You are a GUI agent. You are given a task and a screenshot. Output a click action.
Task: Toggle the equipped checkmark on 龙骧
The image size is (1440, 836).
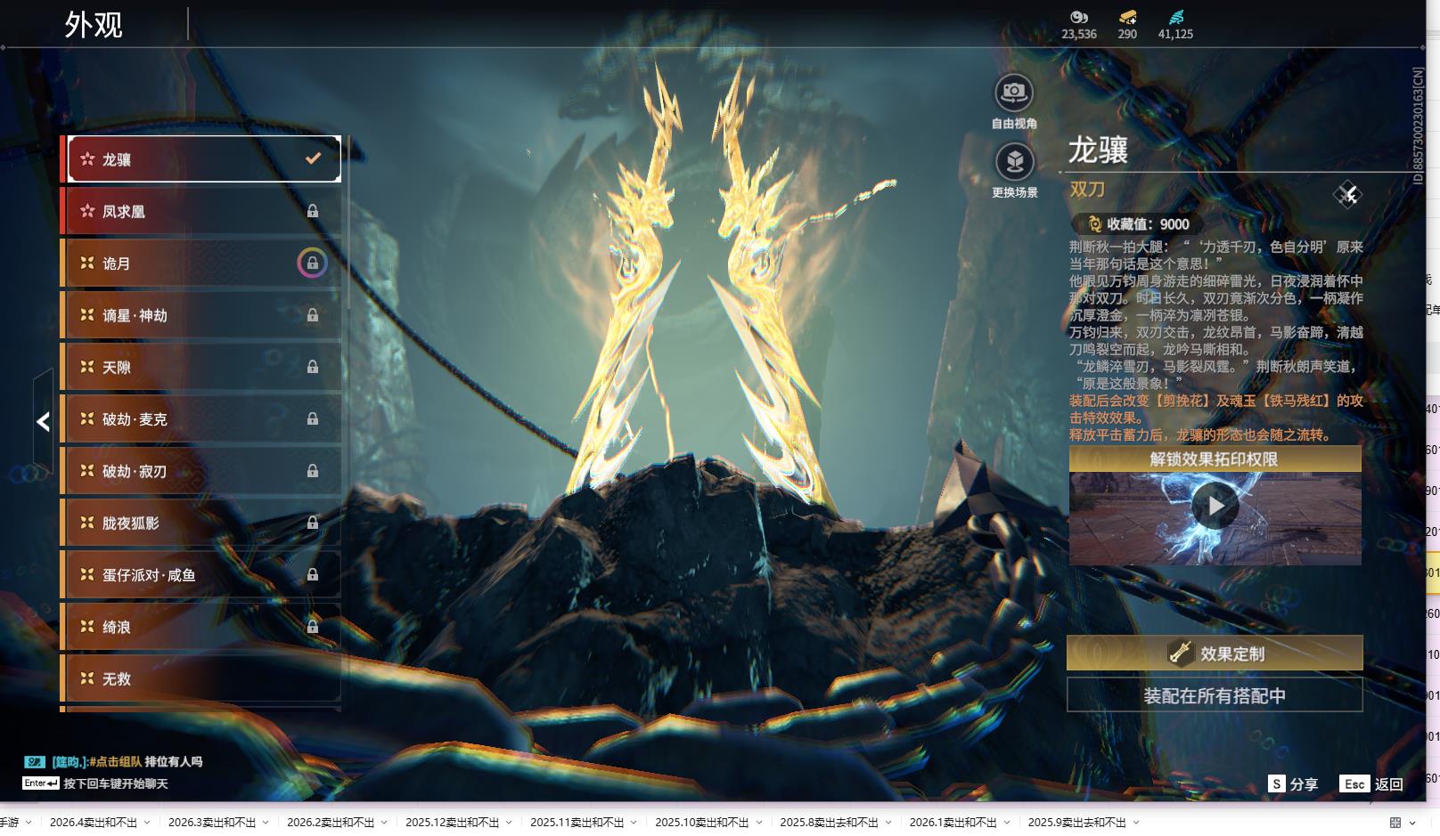coord(313,158)
